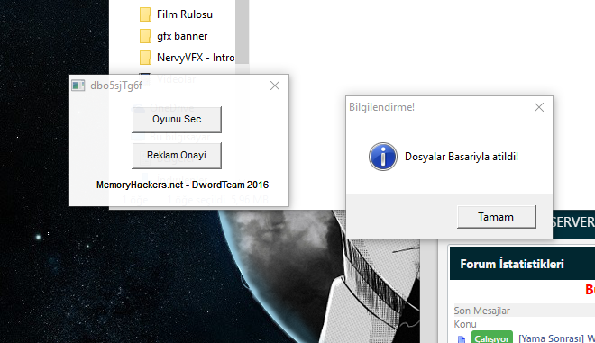Viewport: 595px width, 343px height.
Task: Click the Reklam Onayi button
Action: pos(177,156)
